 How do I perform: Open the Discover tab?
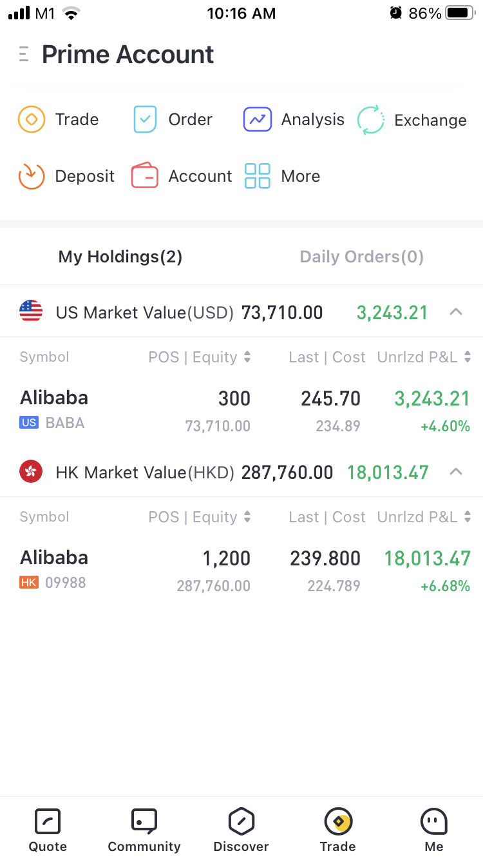[x=241, y=830]
